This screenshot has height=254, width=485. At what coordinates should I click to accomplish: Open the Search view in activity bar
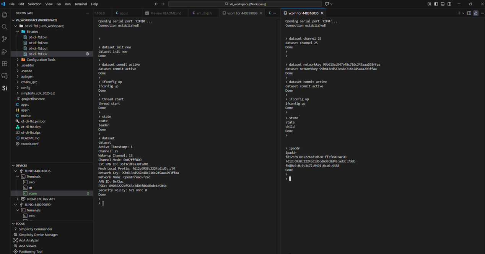point(5,27)
